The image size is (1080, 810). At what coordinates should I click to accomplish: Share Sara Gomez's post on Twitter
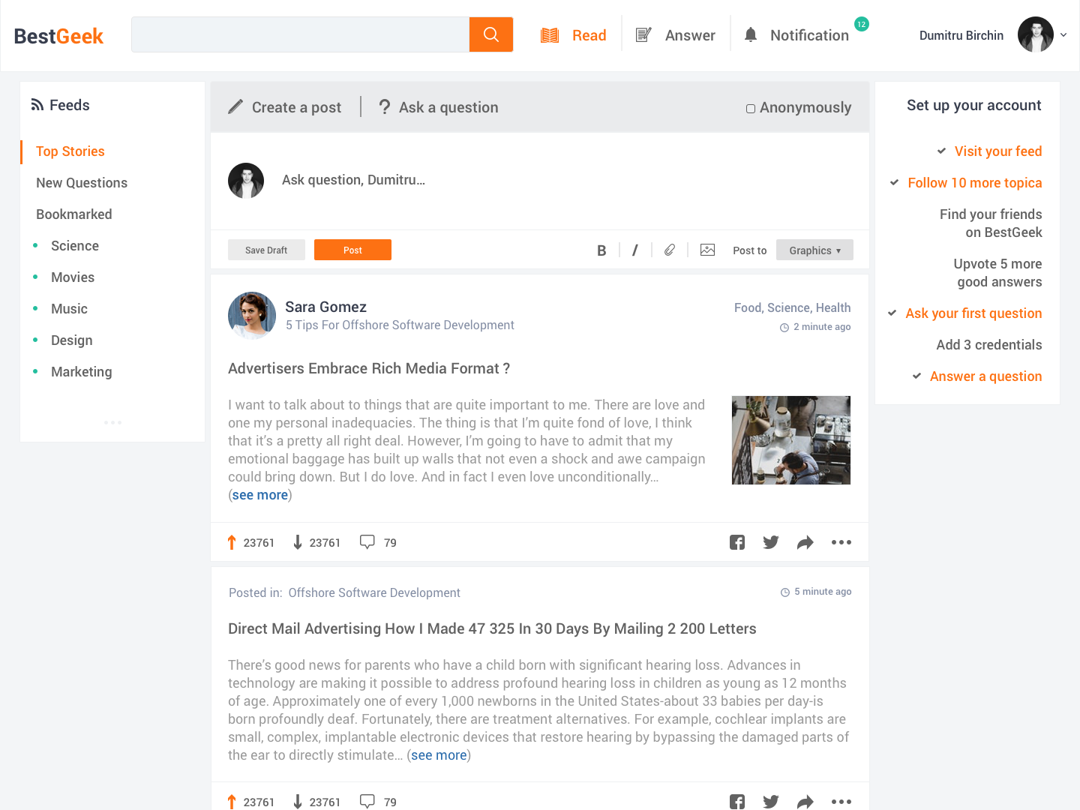(771, 542)
